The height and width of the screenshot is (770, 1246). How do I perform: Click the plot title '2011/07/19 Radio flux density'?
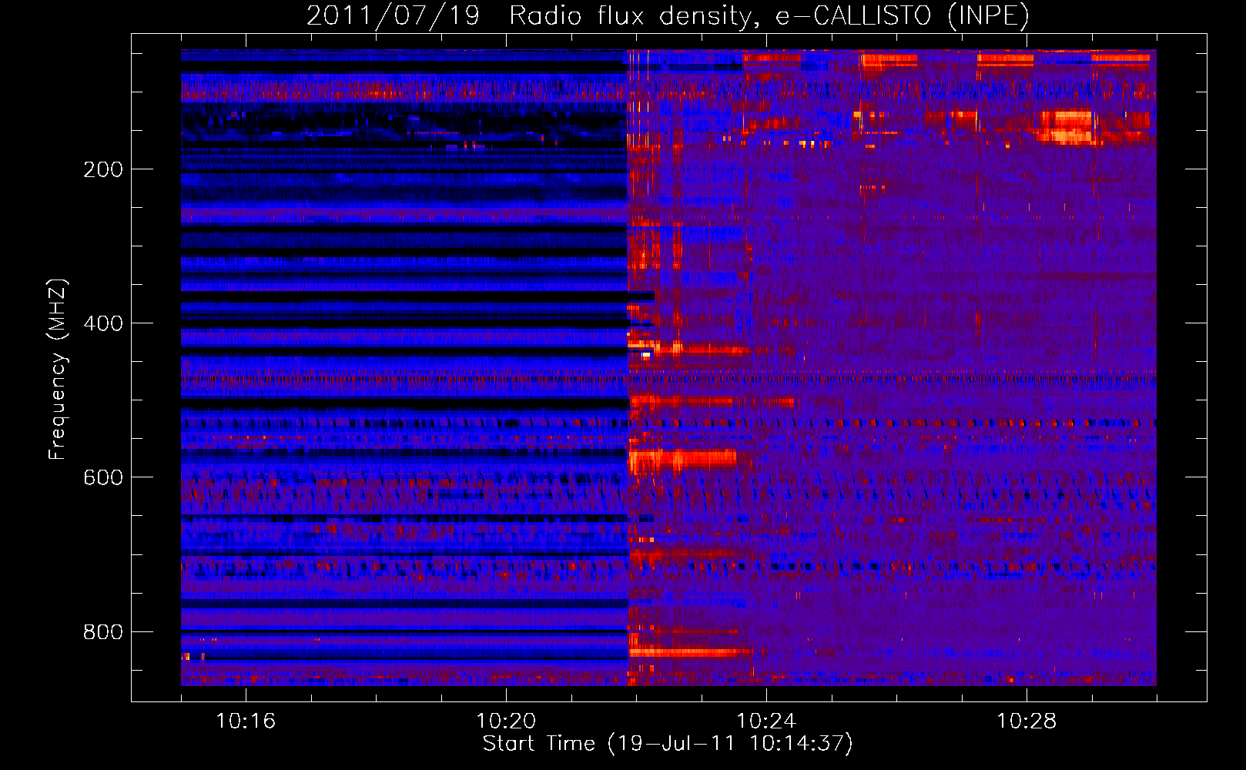coord(668,15)
